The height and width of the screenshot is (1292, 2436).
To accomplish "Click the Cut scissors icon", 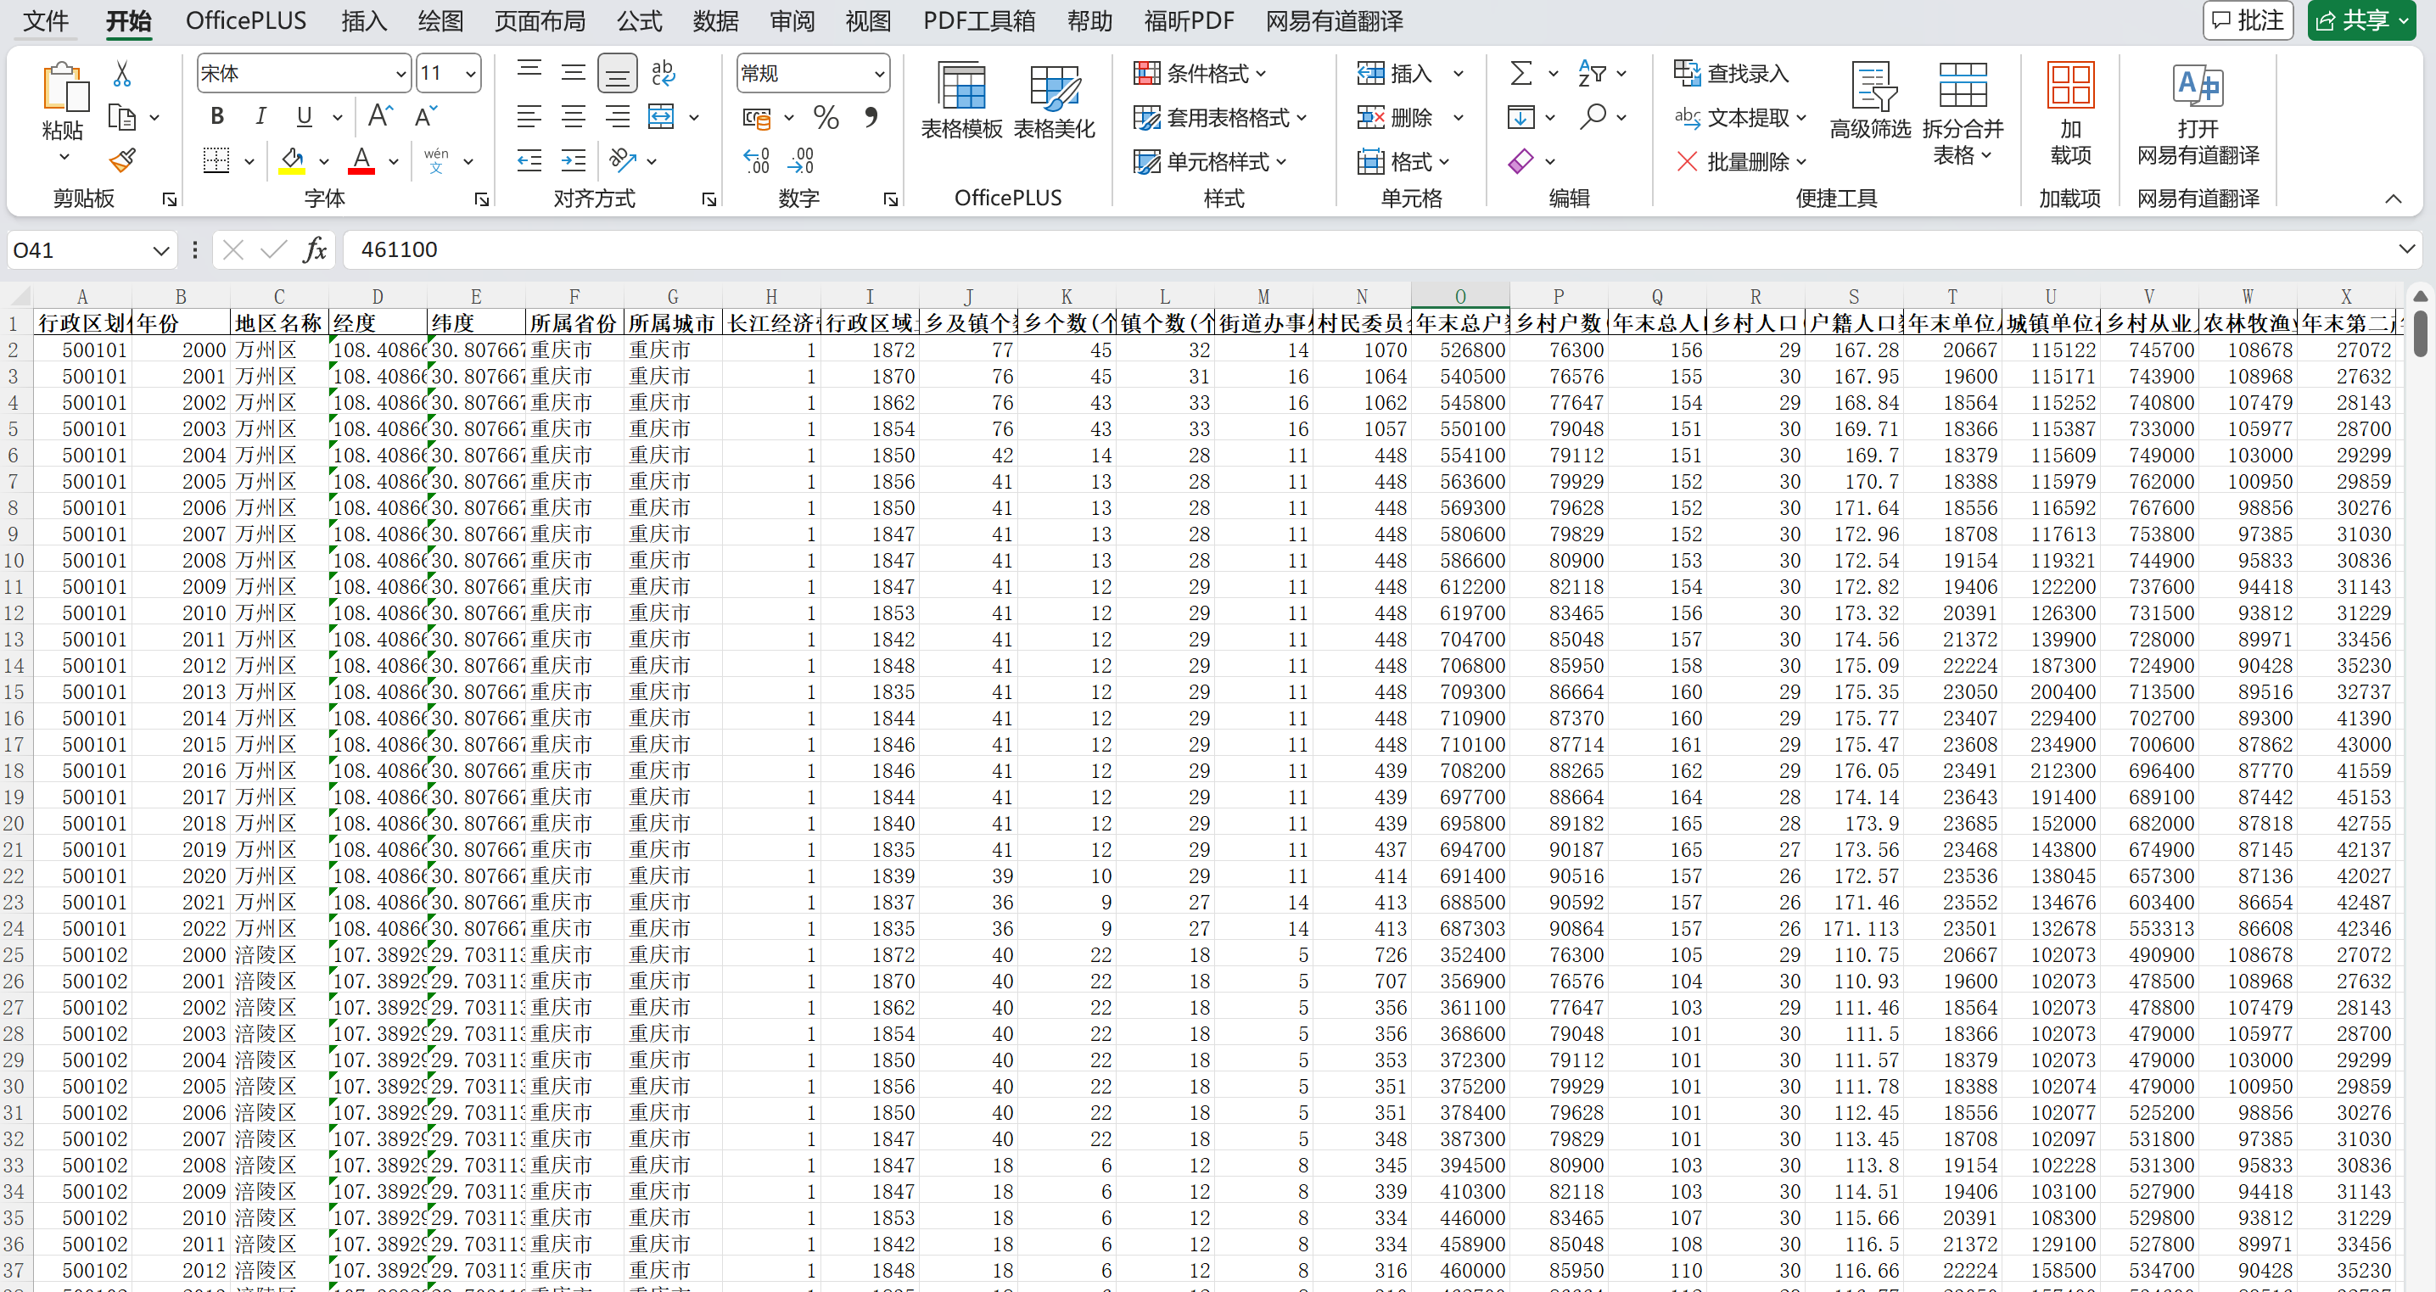I will 122,74.
